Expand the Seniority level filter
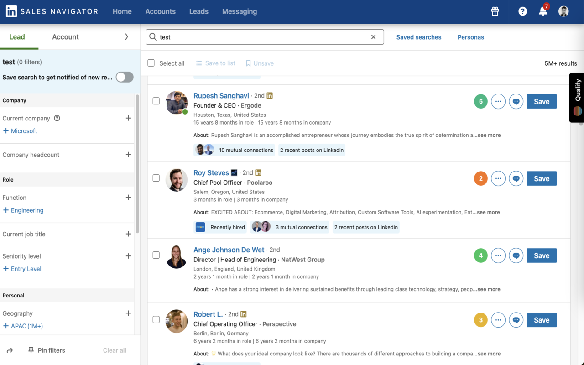 coord(128,256)
